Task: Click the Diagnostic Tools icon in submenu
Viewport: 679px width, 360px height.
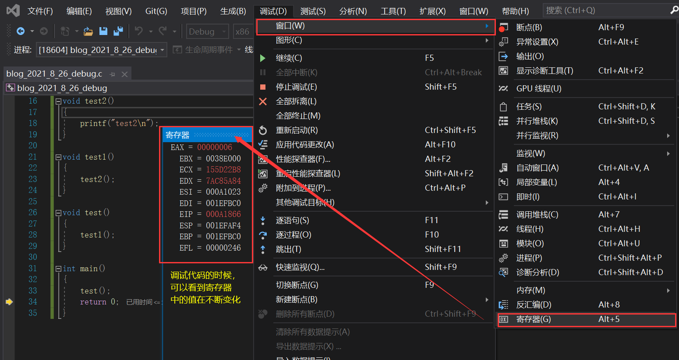Action: click(503, 71)
